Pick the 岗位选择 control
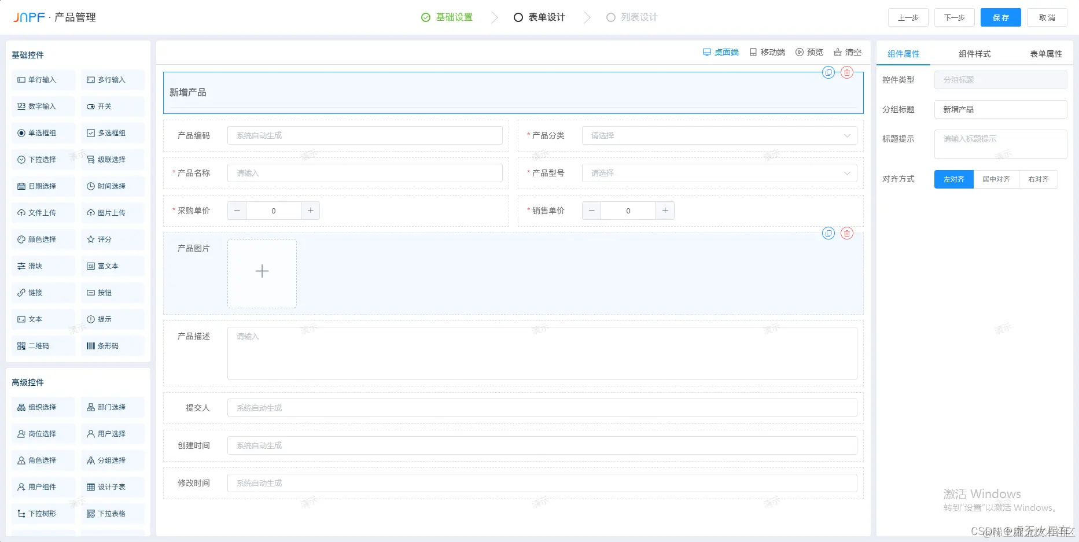 pyautogui.click(x=43, y=434)
